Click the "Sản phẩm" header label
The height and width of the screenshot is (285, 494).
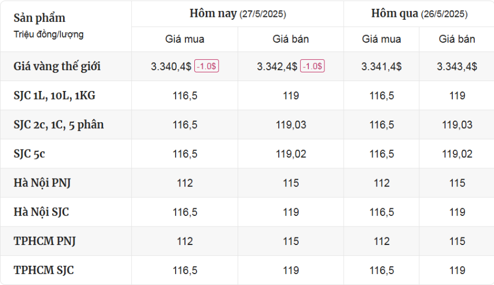click(x=39, y=18)
